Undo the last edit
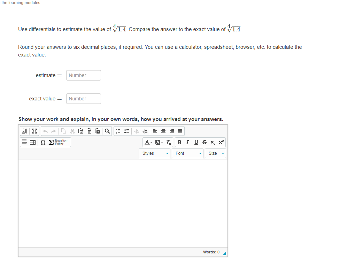 pos(45,131)
